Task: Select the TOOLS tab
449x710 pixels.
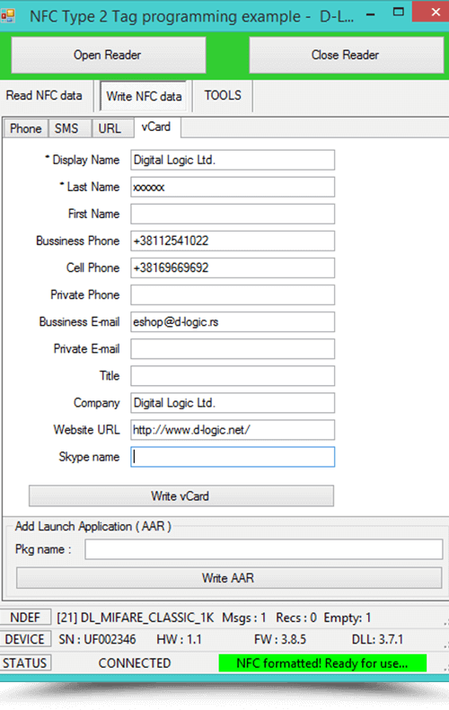Action: (223, 95)
